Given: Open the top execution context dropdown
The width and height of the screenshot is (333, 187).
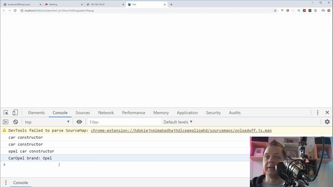Looking at the screenshot, I should pos(47,122).
